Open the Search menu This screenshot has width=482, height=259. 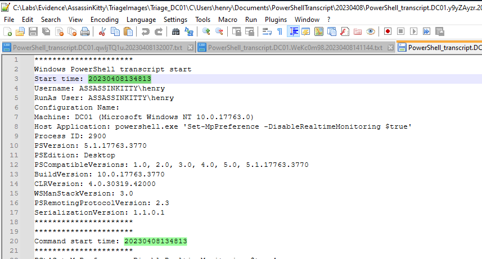[x=51, y=20]
